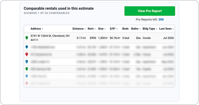Select red map marker C

tap(27, 54)
